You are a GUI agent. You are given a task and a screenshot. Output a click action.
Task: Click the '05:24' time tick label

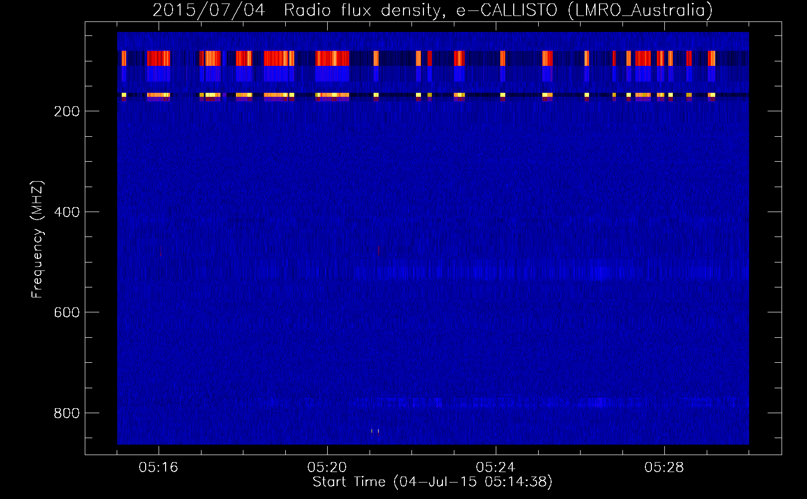pyautogui.click(x=496, y=468)
